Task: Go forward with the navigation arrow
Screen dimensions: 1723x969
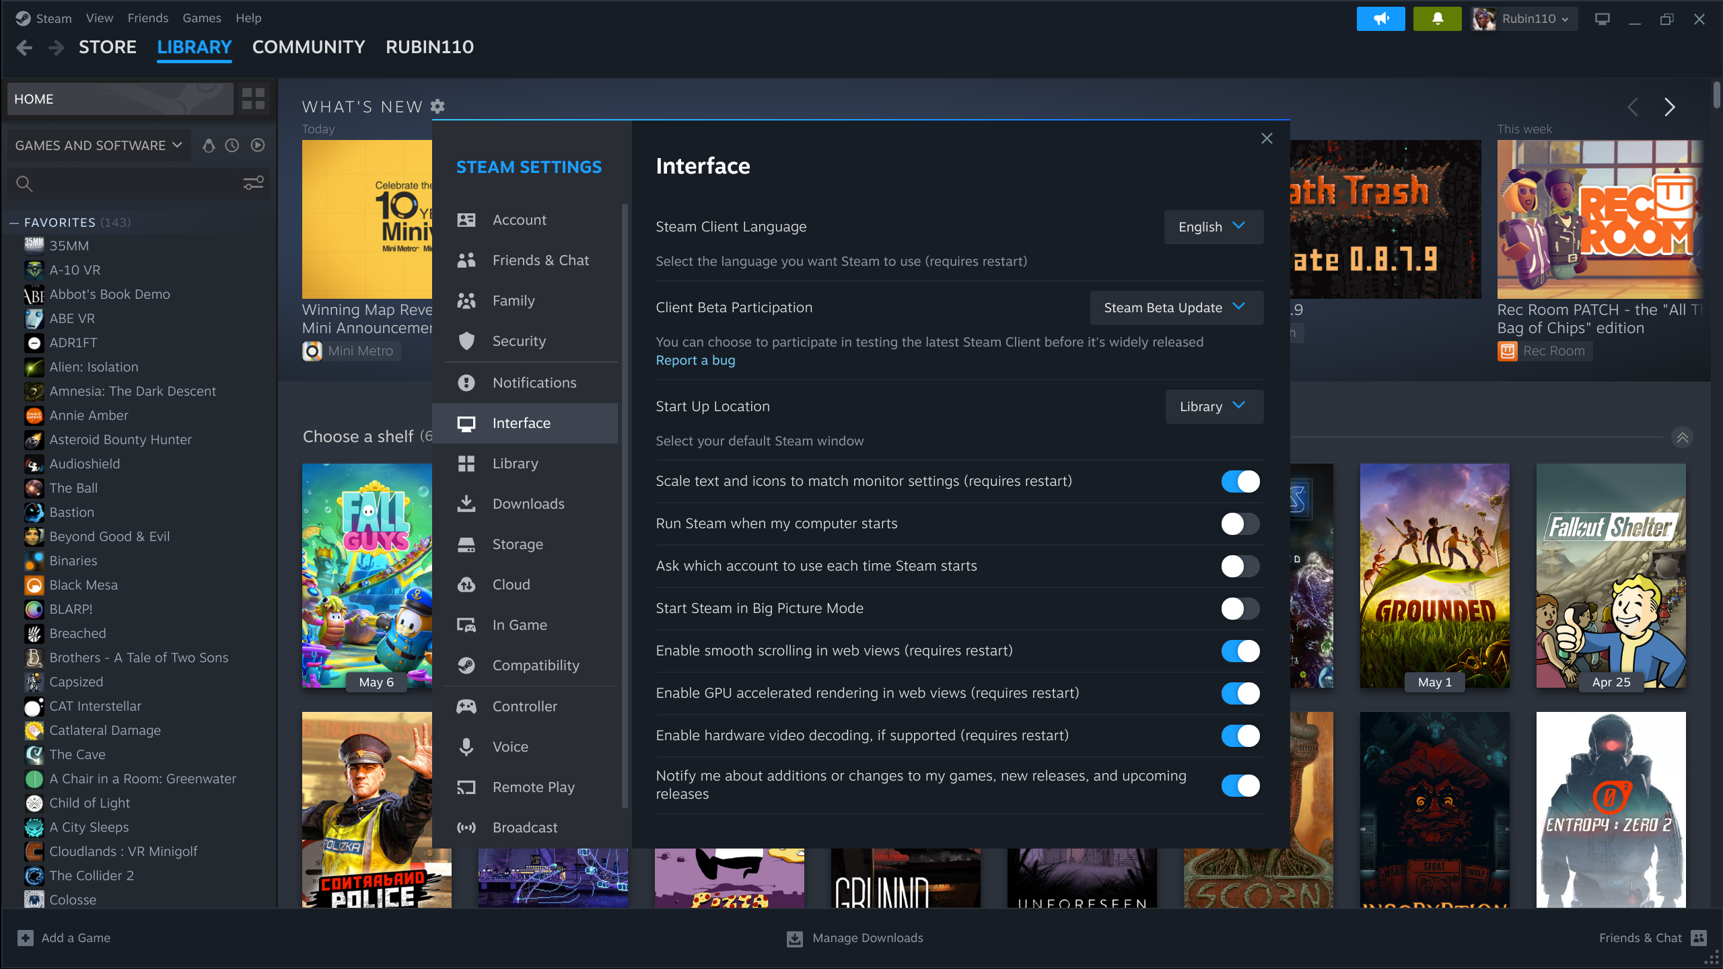Action: click(x=57, y=47)
